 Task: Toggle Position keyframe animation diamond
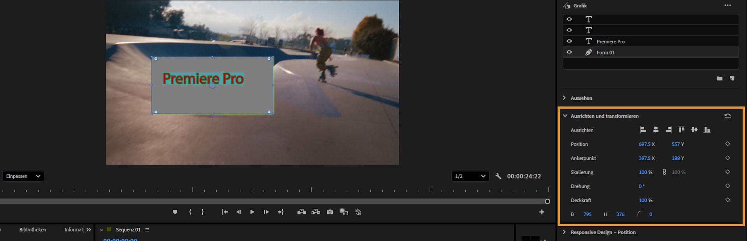728,144
